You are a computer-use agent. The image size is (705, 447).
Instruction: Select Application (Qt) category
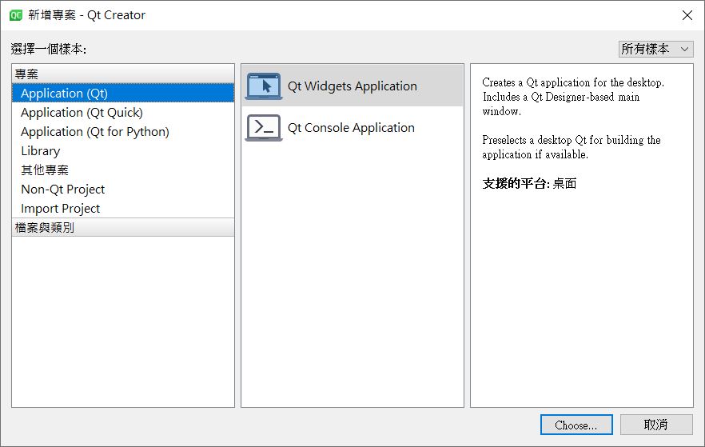pyautogui.click(x=123, y=93)
